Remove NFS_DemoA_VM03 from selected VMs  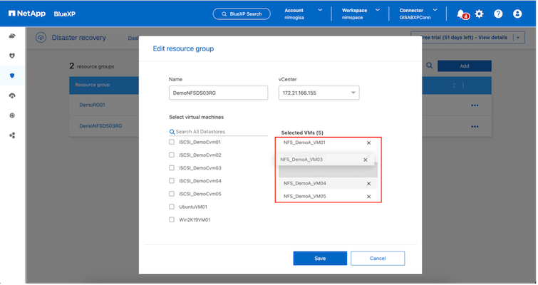tap(365, 160)
